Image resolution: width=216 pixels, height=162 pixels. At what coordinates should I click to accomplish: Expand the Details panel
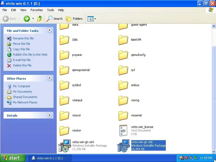(x=50, y=115)
